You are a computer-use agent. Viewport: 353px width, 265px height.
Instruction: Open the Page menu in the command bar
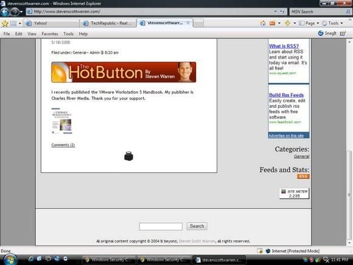(309, 23)
